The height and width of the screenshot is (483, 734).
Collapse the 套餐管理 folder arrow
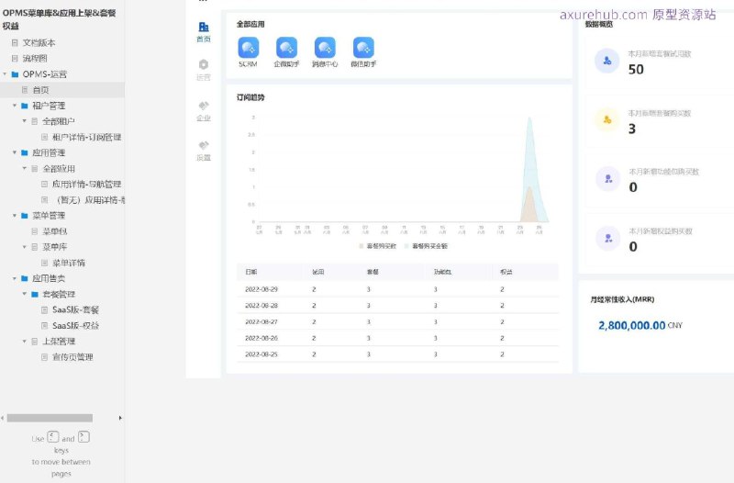click(25, 294)
